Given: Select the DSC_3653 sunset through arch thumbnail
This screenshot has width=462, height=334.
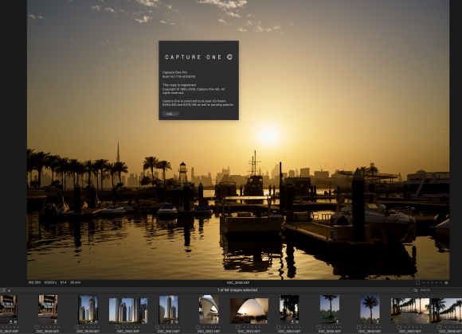Looking at the screenshot, I should (249, 311).
